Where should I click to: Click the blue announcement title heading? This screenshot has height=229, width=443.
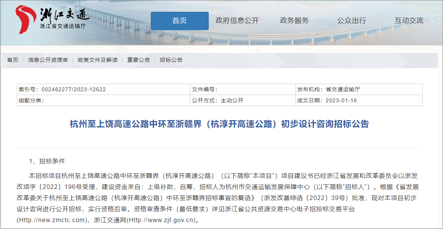coord(219,124)
